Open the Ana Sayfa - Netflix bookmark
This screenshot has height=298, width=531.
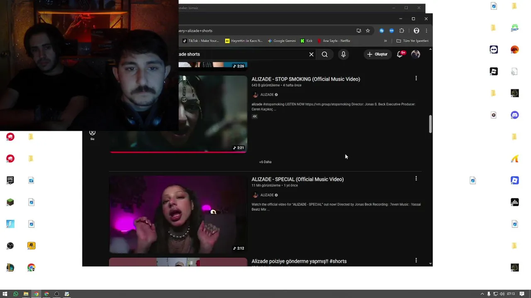coord(334,41)
